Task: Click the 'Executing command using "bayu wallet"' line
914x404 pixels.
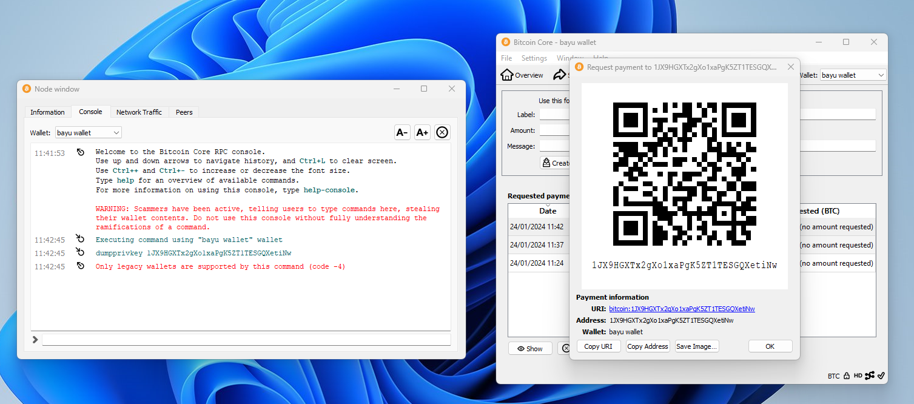Action: 189,240
